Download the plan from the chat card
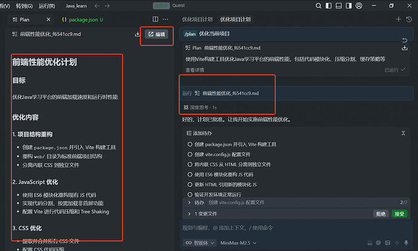 pyautogui.click(x=405, y=48)
